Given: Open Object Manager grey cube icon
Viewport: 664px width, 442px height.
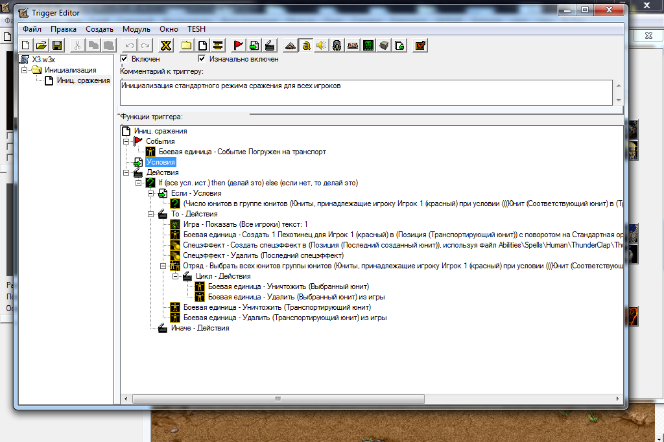Looking at the screenshot, I should tap(384, 45).
